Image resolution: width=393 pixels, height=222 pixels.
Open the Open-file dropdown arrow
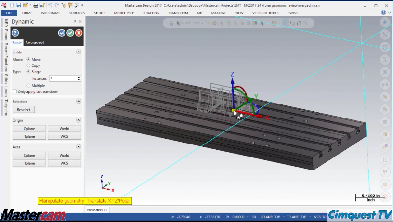(30, 5)
